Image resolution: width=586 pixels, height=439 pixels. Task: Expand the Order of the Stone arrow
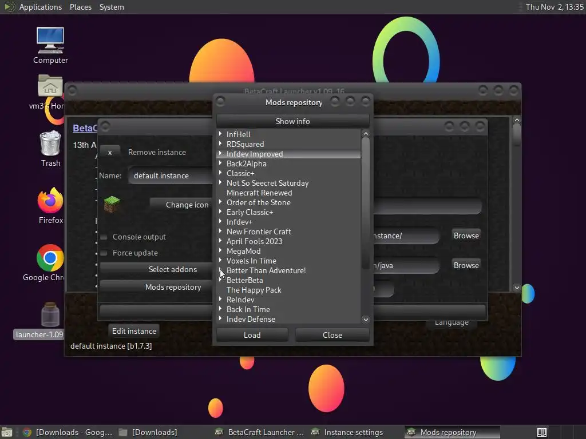(220, 202)
